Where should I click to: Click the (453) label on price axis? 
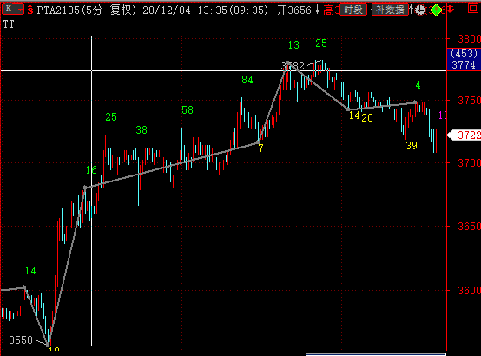(464, 54)
